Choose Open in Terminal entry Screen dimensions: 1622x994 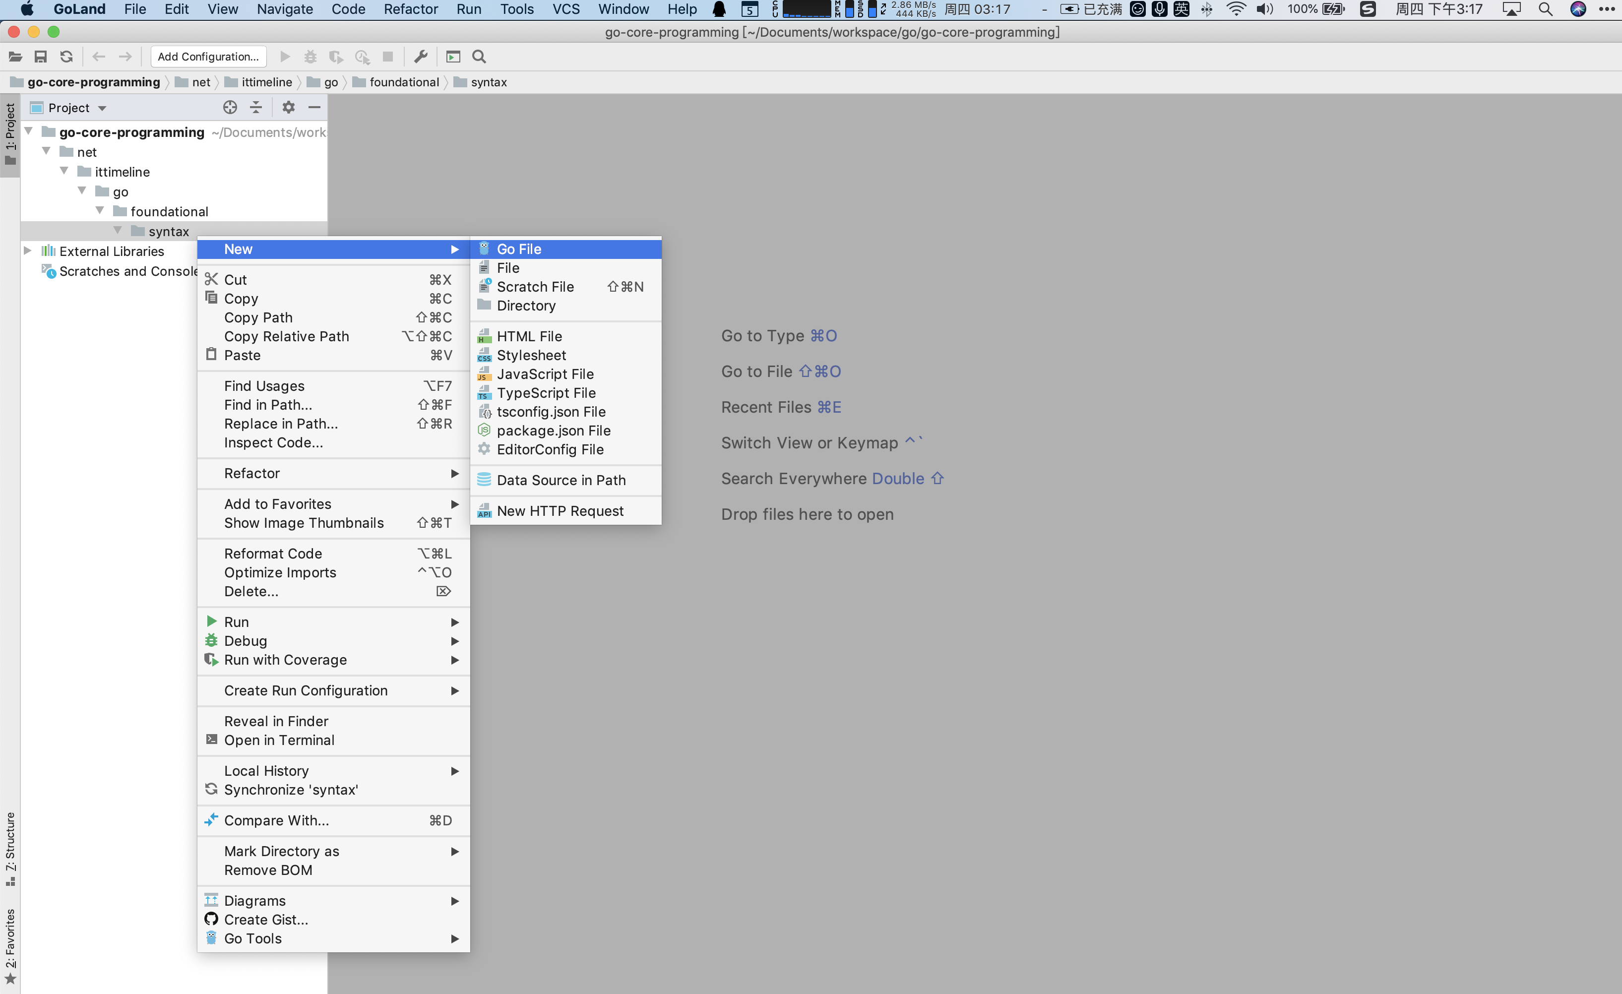333,741
